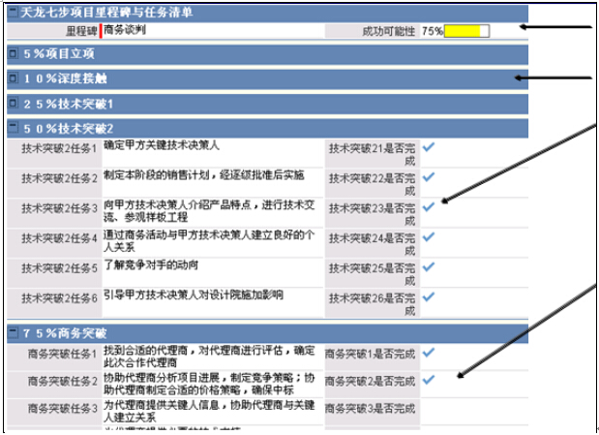The image size is (599, 435).
Task: Collapse the 天龙七步项目里程碑与任务清单 section
Action: coord(12,13)
